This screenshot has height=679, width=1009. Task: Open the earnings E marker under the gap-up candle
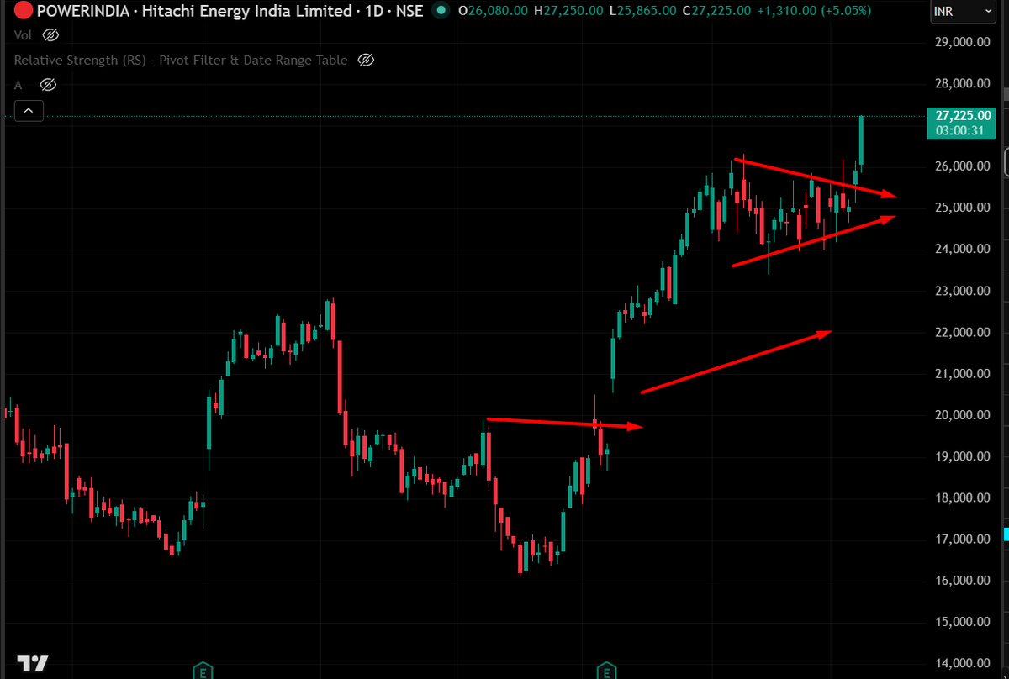[605, 671]
